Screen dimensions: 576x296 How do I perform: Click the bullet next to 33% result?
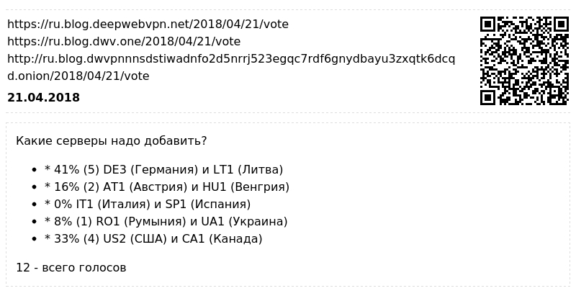tap(35, 239)
